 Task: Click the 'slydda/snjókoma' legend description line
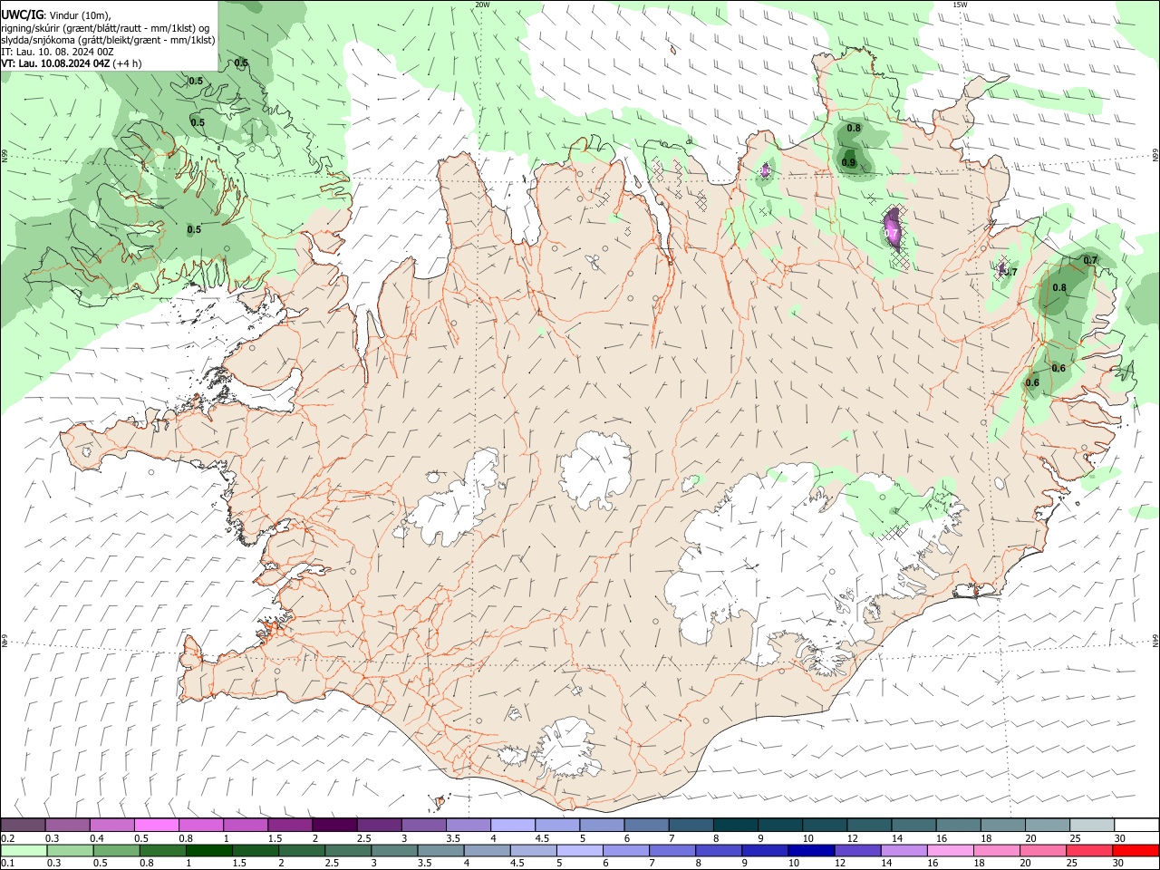[x=108, y=40]
